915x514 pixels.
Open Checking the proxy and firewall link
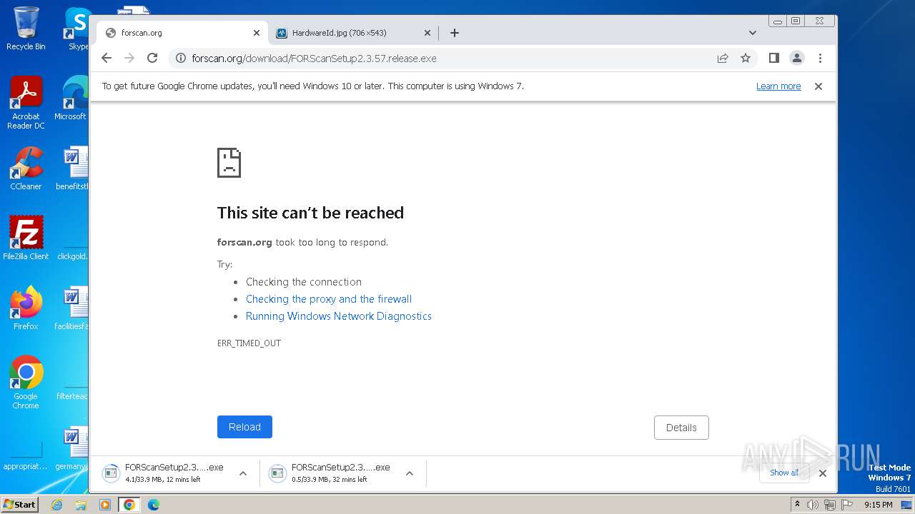[x=329, y=299]
